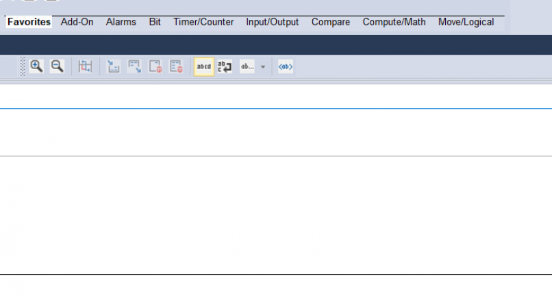Screen dimensions: 552x301
Task: Click the second rung icon with red marker
Action: [176, 66]
